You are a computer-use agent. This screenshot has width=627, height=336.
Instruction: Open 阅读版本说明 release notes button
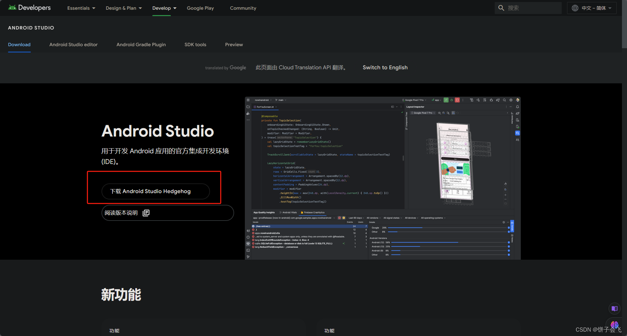click(x=167, y=213)
